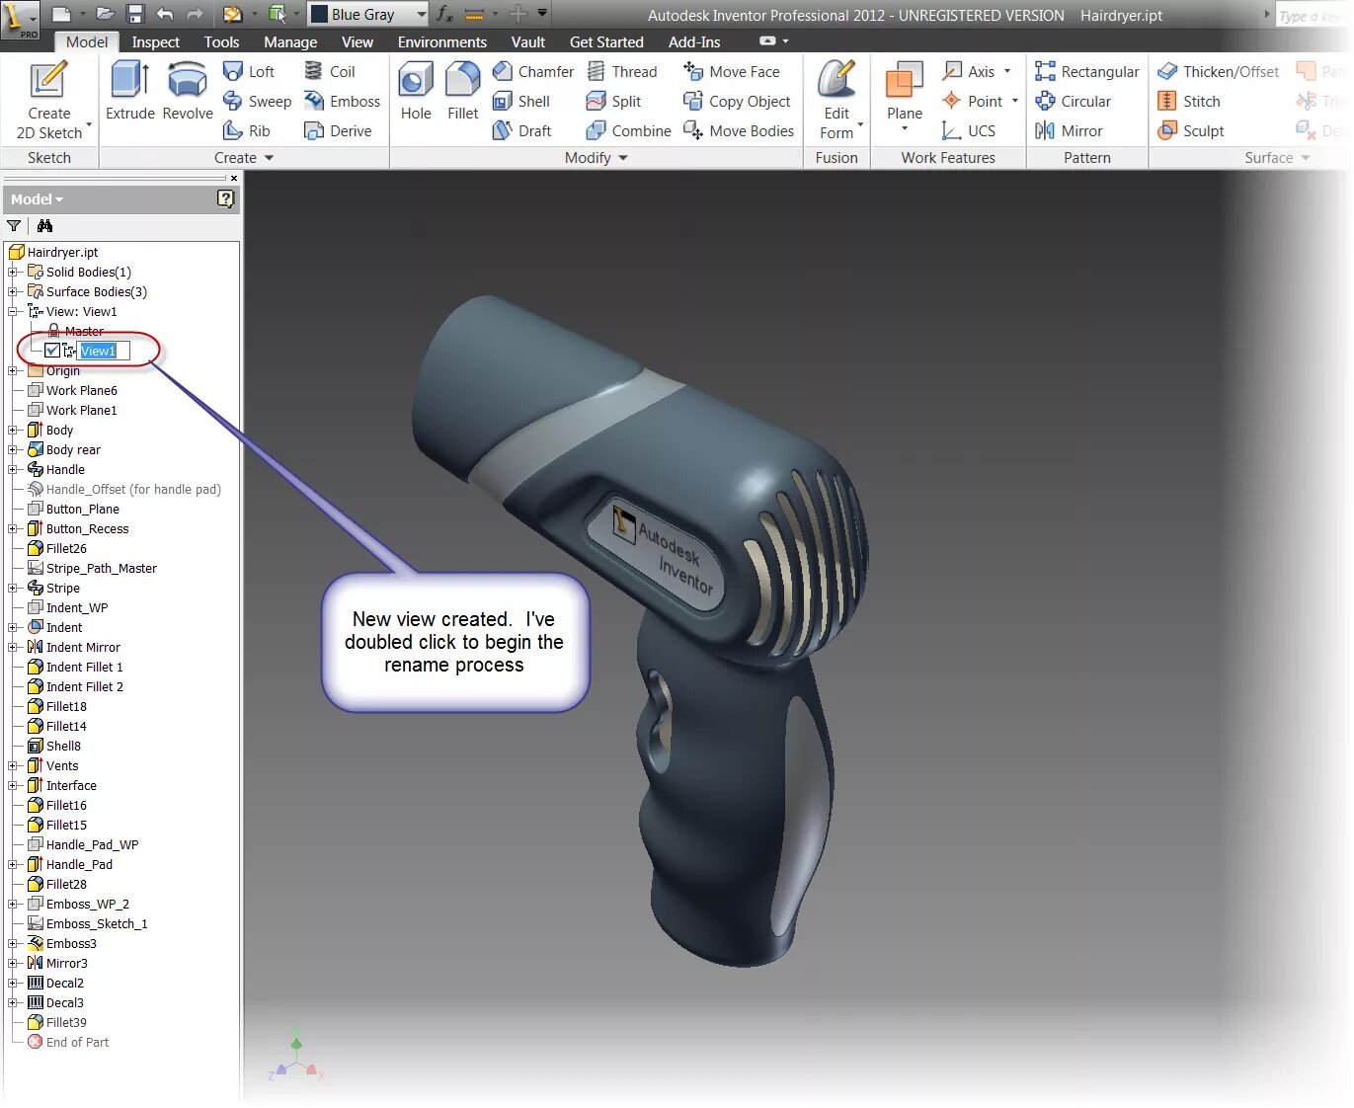Select the Sculpt tool
Image resolution: width=1354 pixels, height=1108 pixels.
1191,130
